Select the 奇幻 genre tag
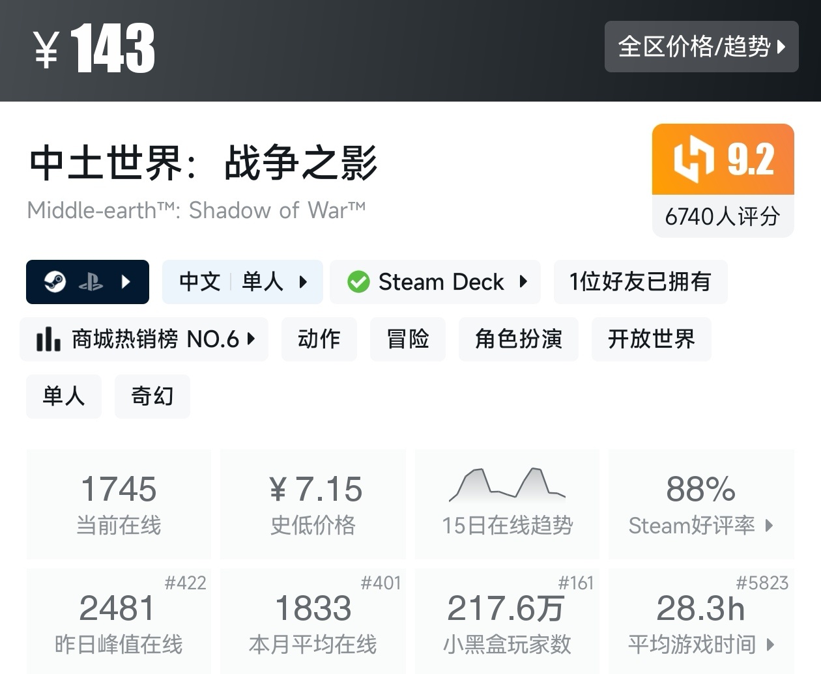 (152, 396)
